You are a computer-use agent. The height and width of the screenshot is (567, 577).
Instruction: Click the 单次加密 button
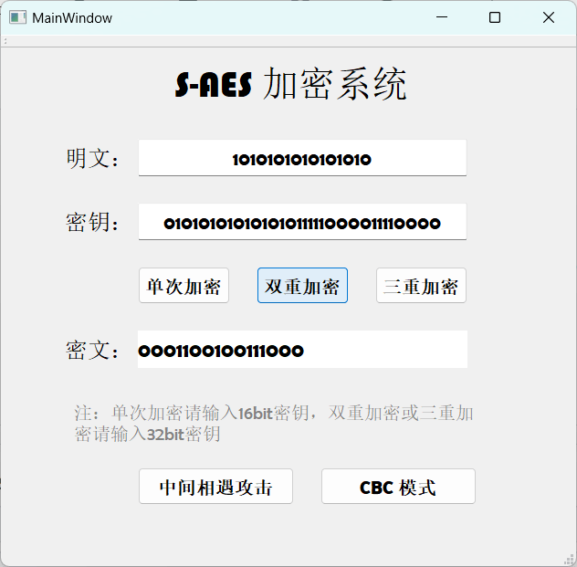tap(184, 286)
